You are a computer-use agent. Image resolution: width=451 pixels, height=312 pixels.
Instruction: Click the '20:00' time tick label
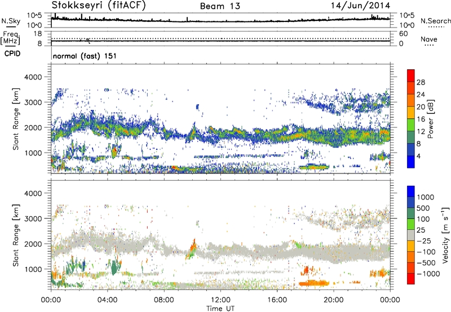pos(333,300)
